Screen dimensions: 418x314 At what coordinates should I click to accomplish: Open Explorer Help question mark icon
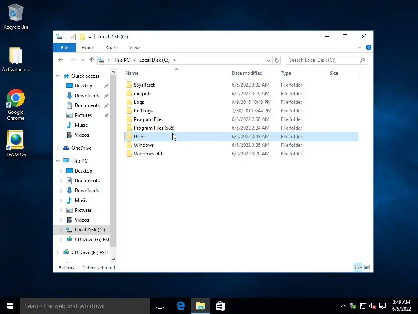click(369, 47)
